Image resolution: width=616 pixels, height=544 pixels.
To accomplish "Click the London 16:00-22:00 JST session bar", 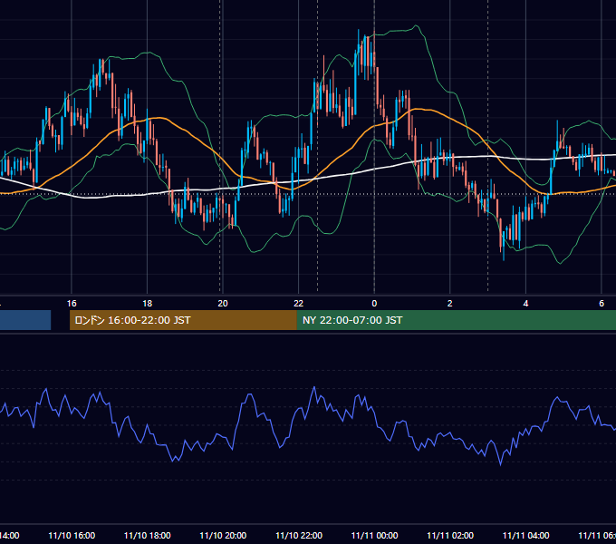I will 183,320.
